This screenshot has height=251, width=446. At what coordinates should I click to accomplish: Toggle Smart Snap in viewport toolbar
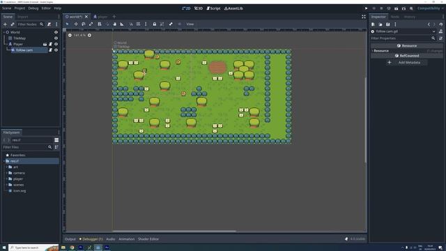click(131, 24)
